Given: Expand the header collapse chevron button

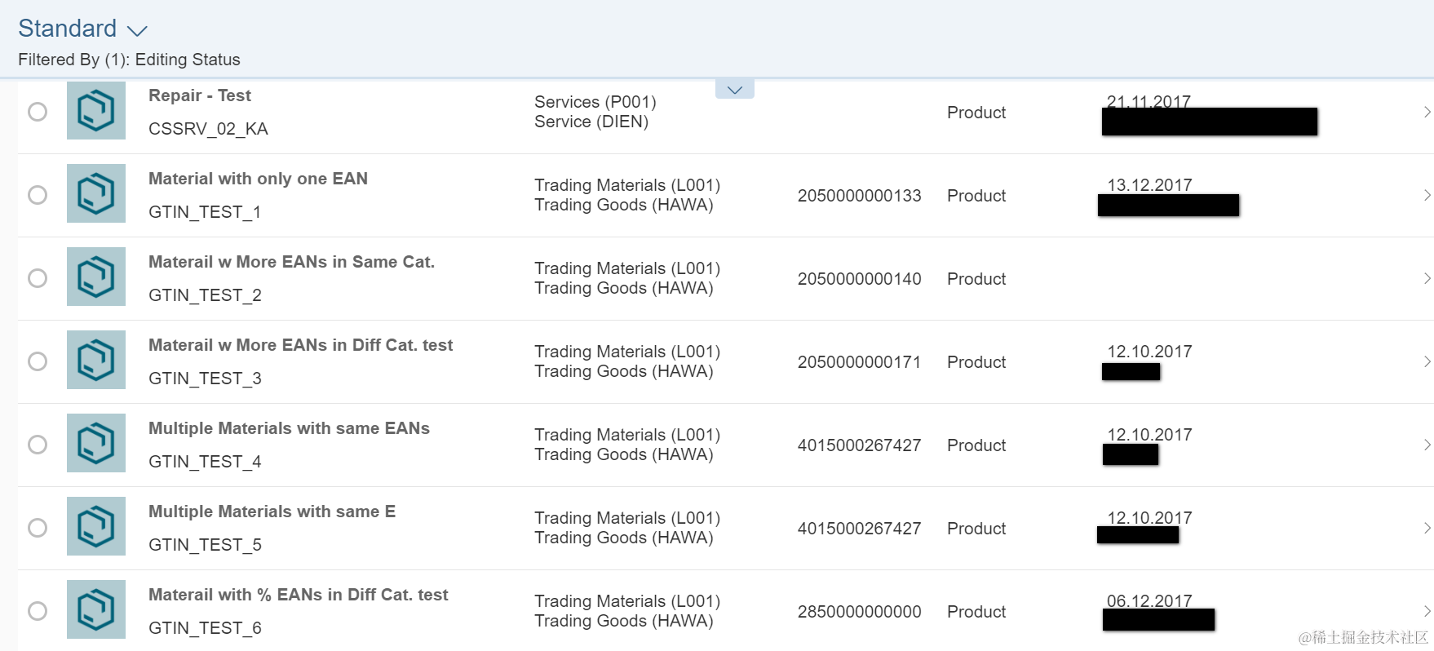Looking at the screenshot, I should click(x=735, y=90).
